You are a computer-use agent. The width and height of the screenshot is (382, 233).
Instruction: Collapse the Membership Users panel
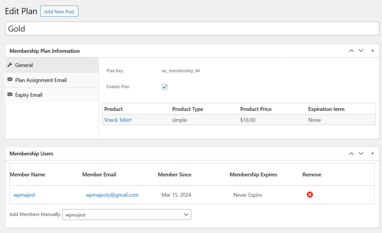click(372, 153)
